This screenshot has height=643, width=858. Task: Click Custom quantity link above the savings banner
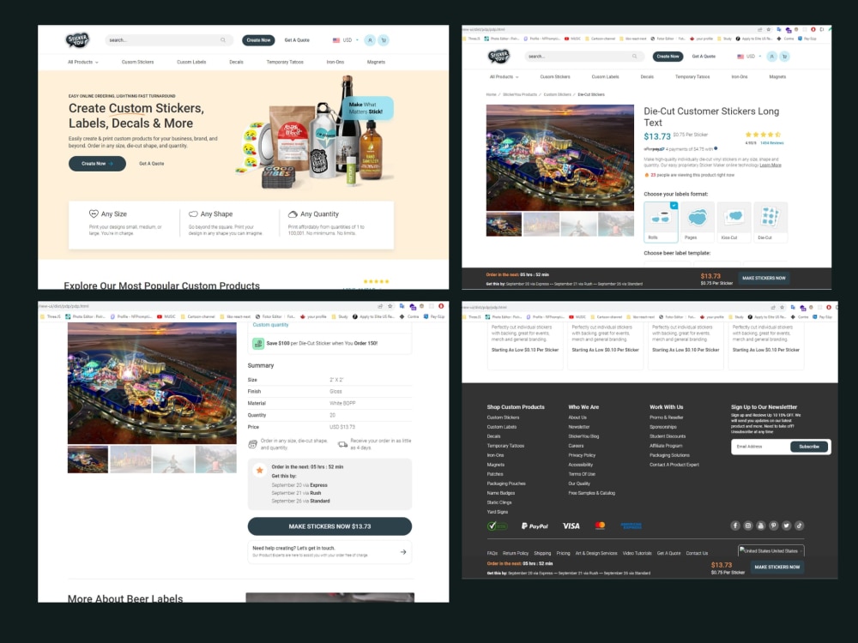(x=270, y=325)
